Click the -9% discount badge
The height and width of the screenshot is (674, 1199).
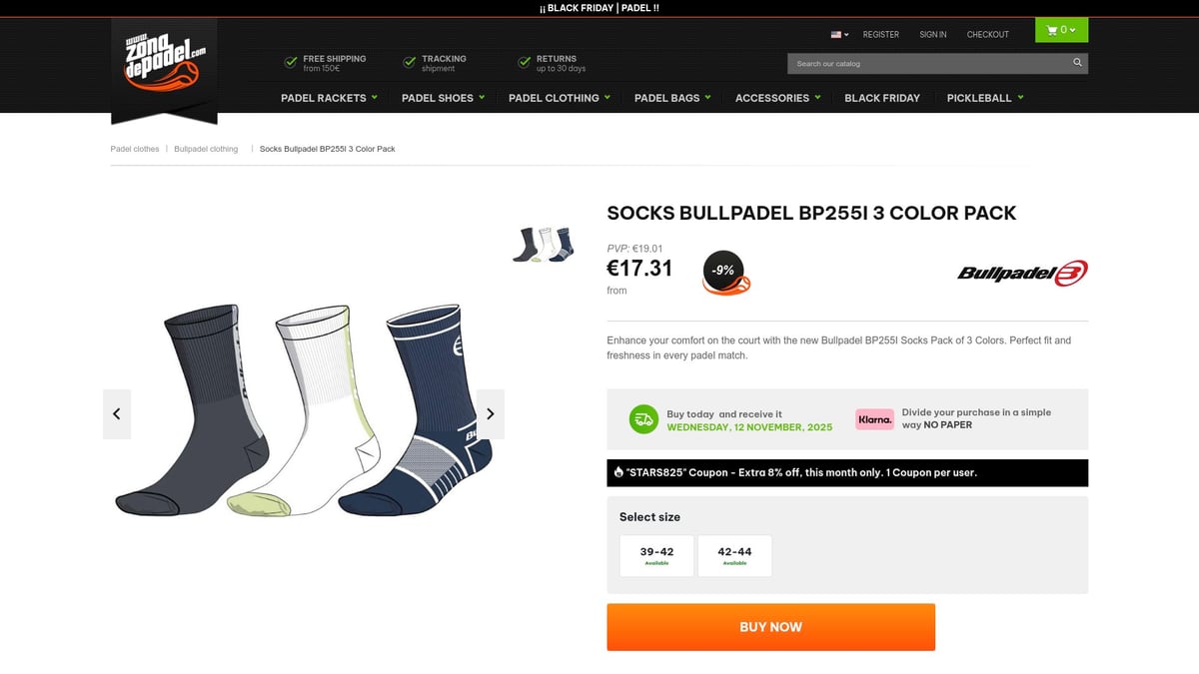[x=721, y=270]
